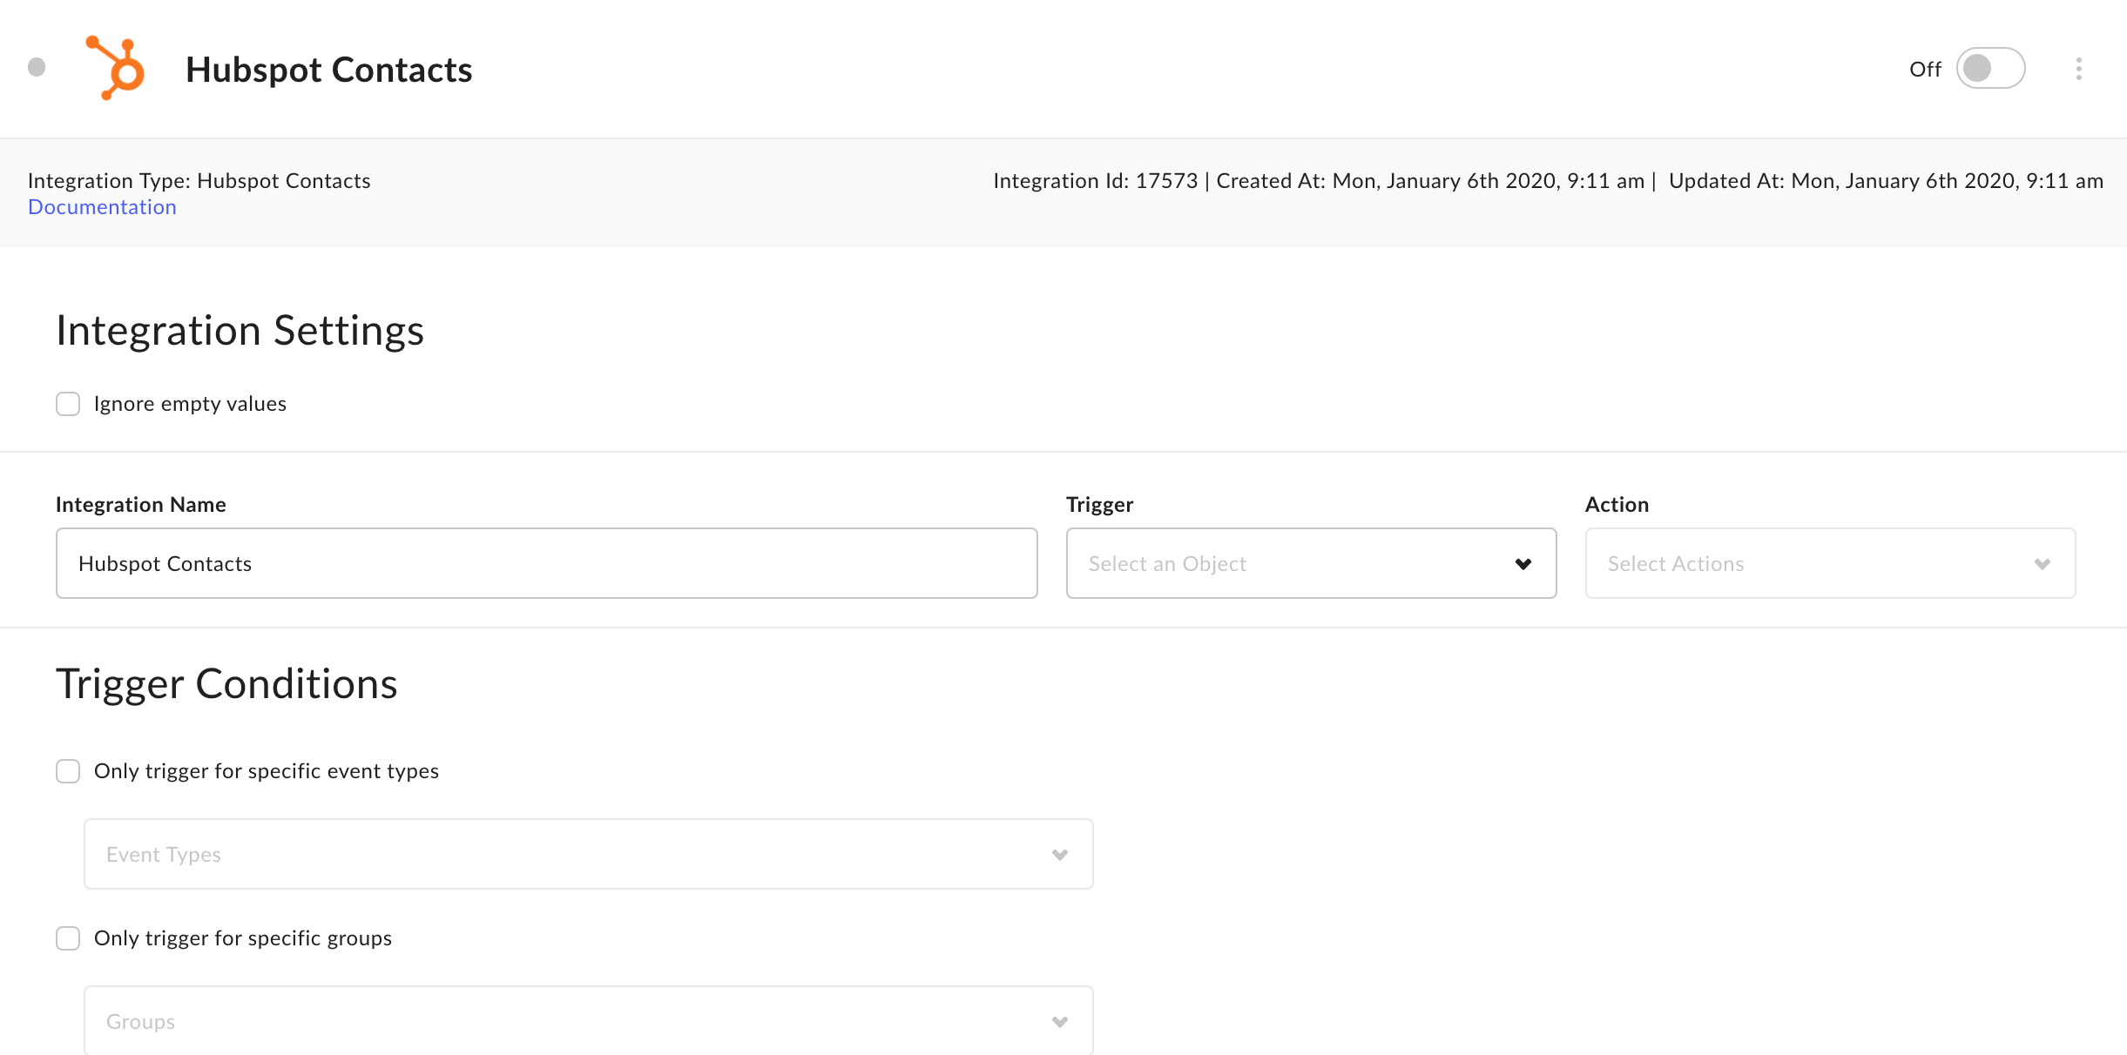This screenshot has width=2127, height=1055.
Task: Click the Integration Name input field
Action: pyautogui.click(x=546, y=563)
